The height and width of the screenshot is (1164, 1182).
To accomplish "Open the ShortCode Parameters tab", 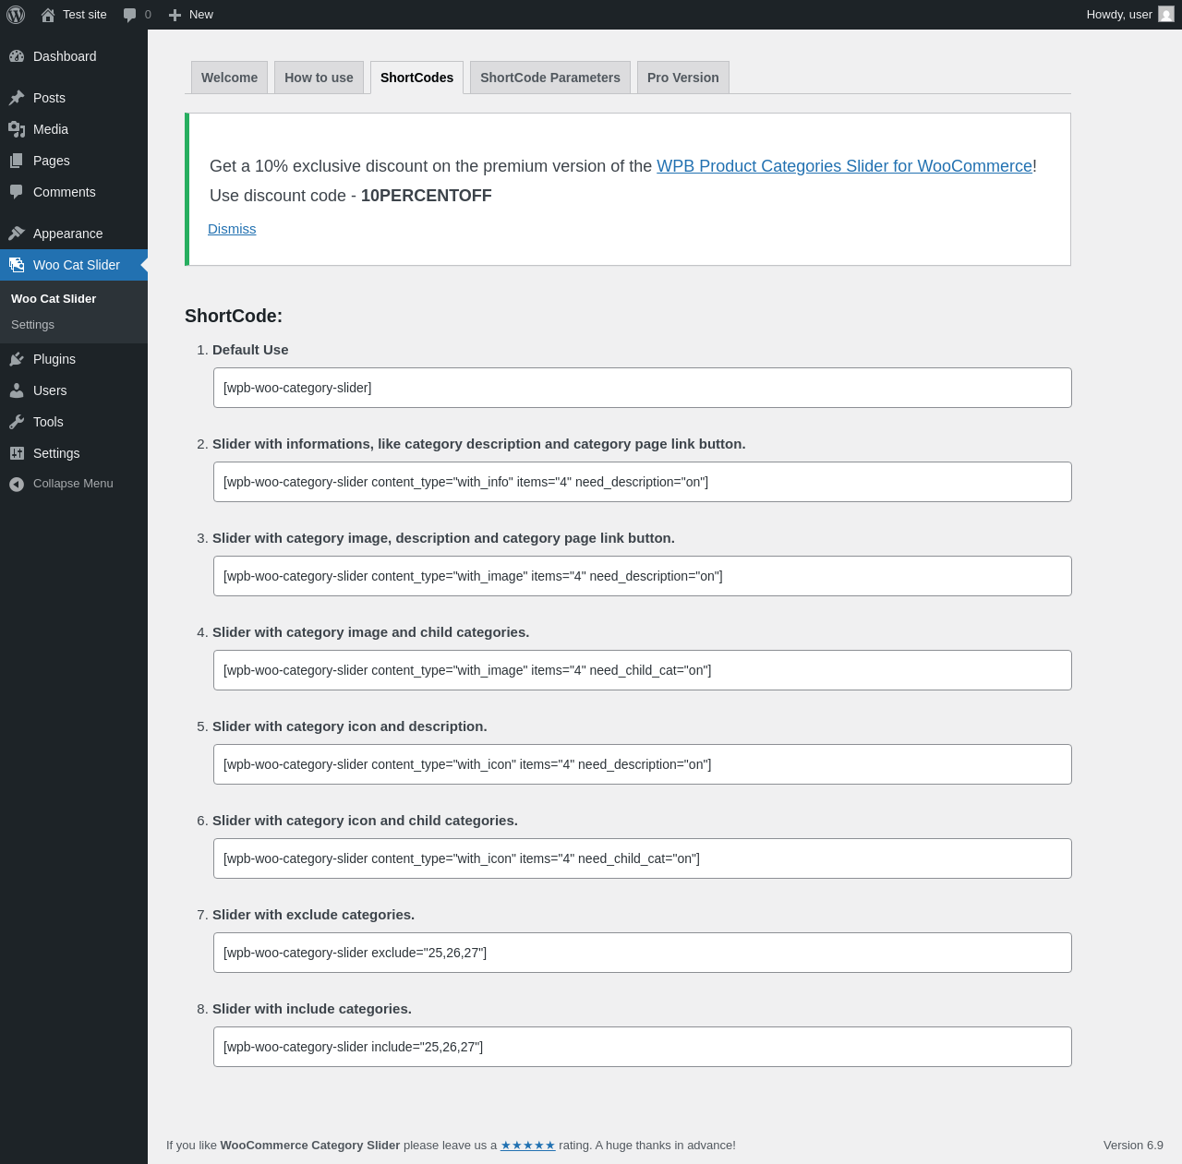I will 550,78.
